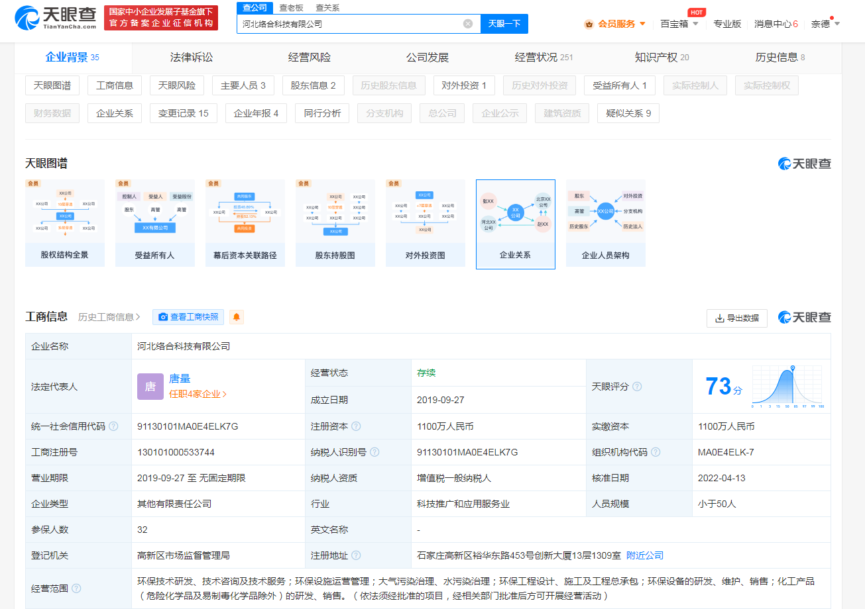Open the 幕后资本关联路径 diagram thumbnail
Image resolution: width=865 pixels, height=609 pixels.
click(x=245, y=223)
